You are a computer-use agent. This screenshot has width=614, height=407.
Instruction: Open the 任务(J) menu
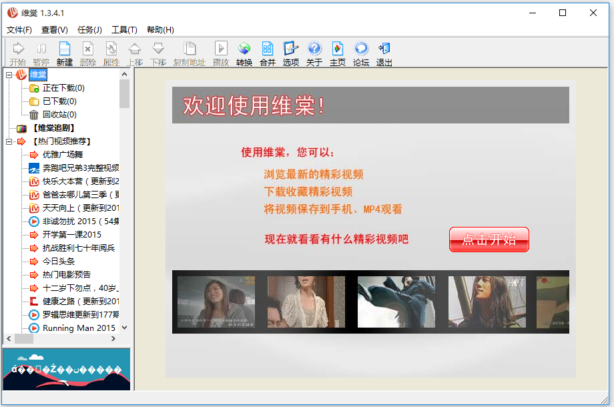point(89,29)
